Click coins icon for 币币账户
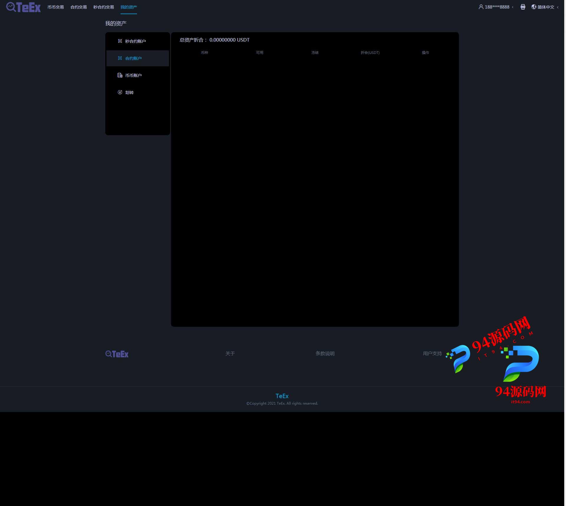This screenshot has width=566, height=506. (x=120, y=75)
